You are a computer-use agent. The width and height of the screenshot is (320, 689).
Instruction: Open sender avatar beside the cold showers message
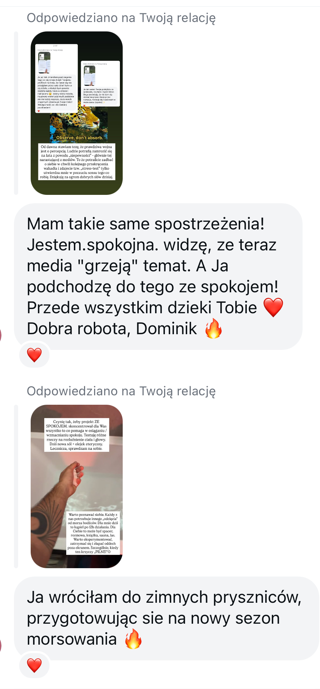click(1, 645)
